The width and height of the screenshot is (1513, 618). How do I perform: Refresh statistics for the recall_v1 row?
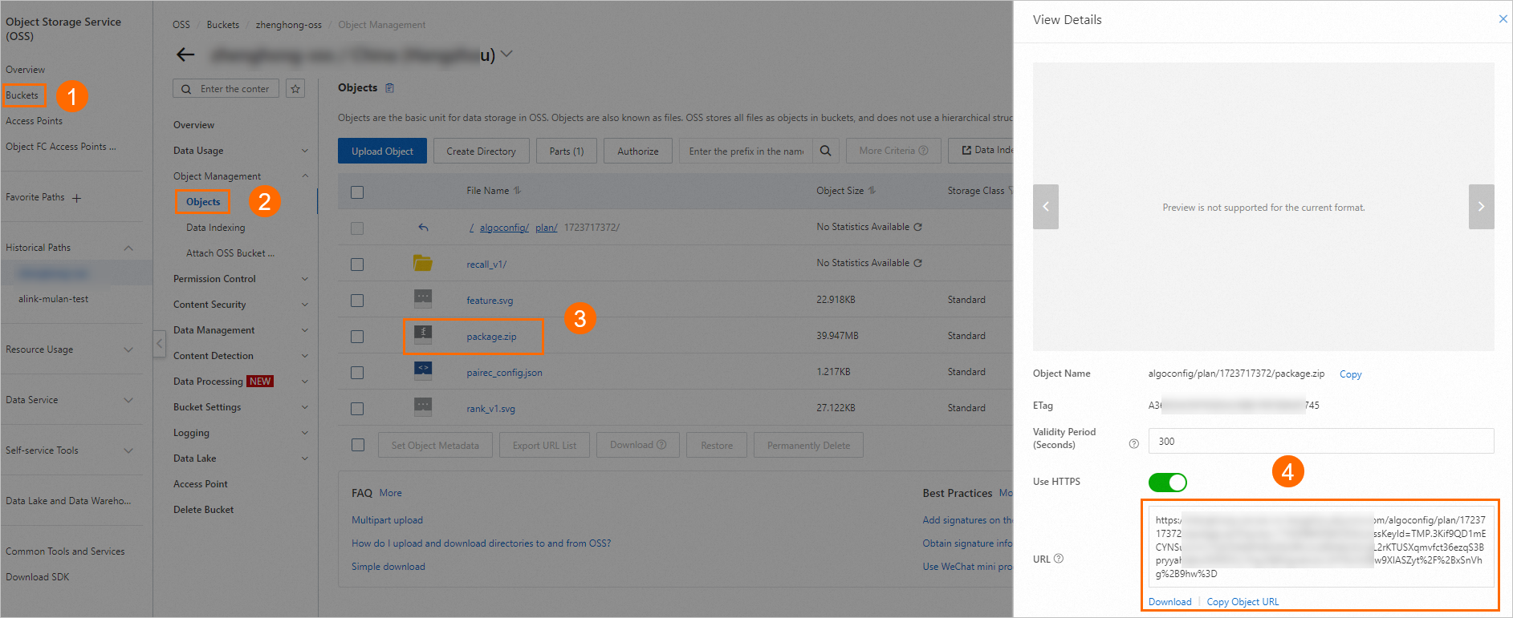[x=917, y=263]
